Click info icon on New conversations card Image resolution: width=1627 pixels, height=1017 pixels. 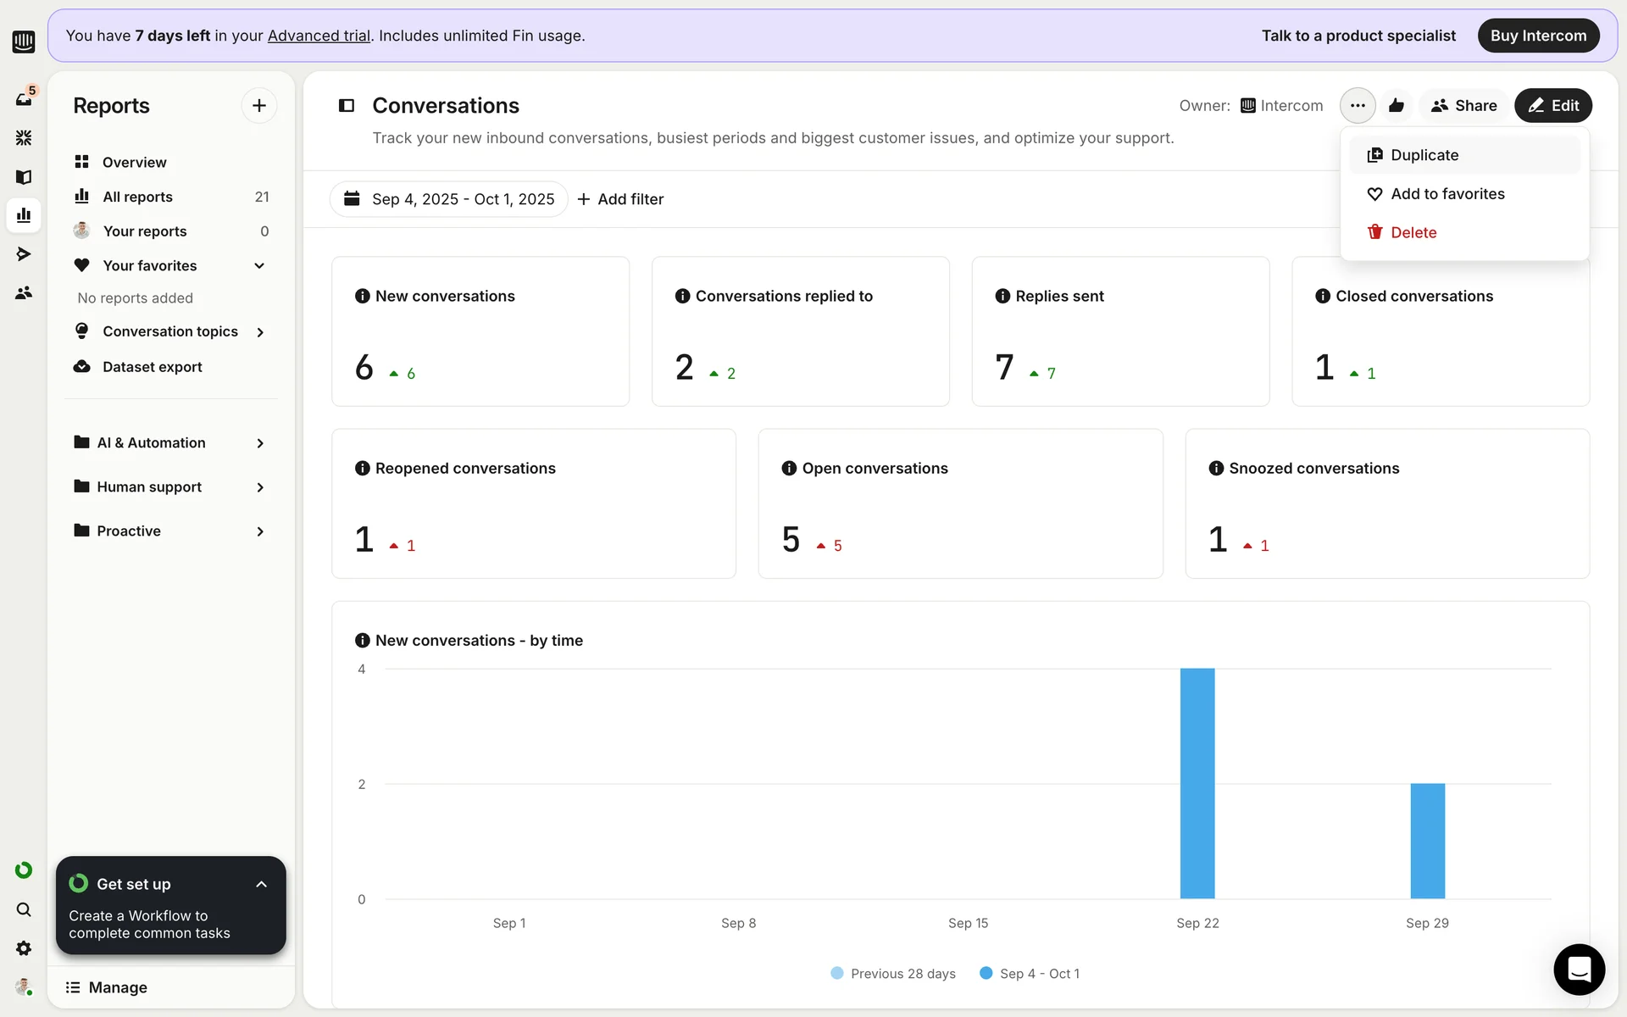click(x=363, y=296)
